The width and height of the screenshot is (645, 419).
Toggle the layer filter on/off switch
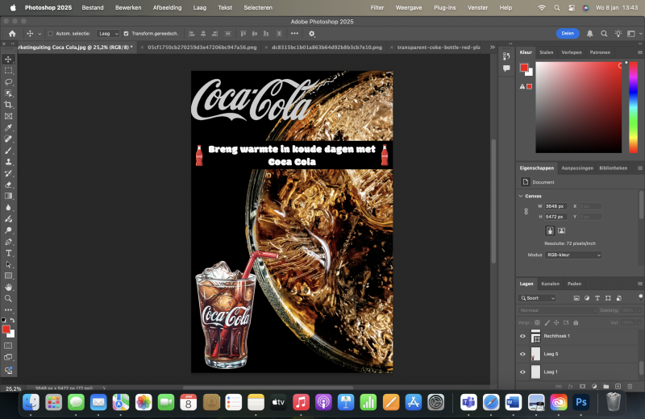[640, 297]
